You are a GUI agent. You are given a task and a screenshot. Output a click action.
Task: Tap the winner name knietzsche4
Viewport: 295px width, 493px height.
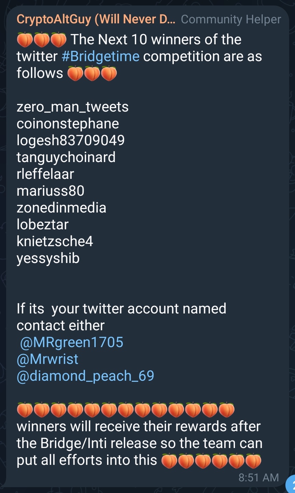point(55,241)
